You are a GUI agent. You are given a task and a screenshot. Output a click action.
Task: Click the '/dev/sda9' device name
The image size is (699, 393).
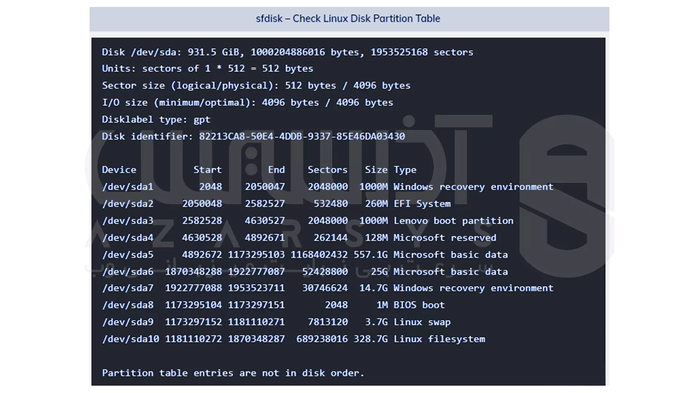point(128,322)
